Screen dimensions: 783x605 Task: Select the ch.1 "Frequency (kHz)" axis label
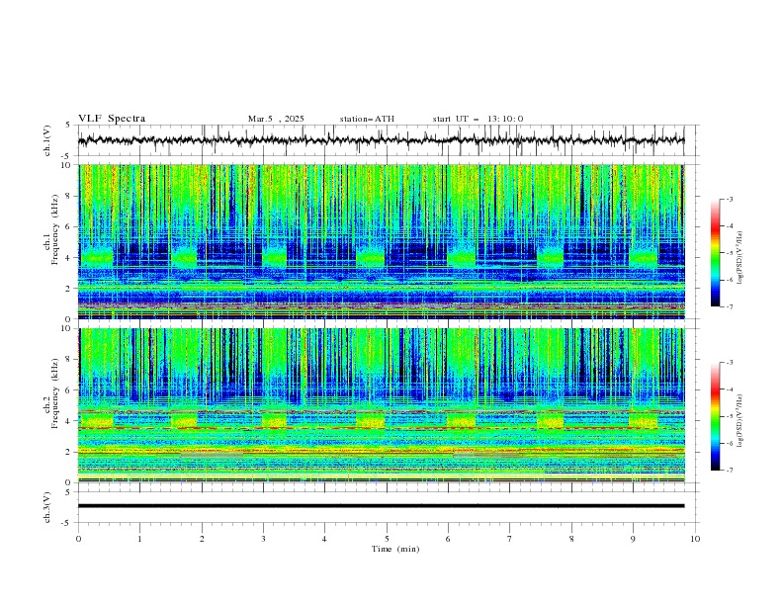tap(54, 230)
